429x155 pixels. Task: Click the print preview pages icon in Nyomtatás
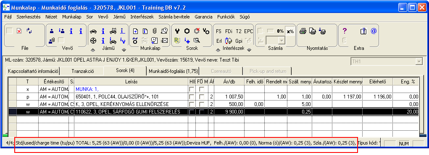click(x=313, y=31)
